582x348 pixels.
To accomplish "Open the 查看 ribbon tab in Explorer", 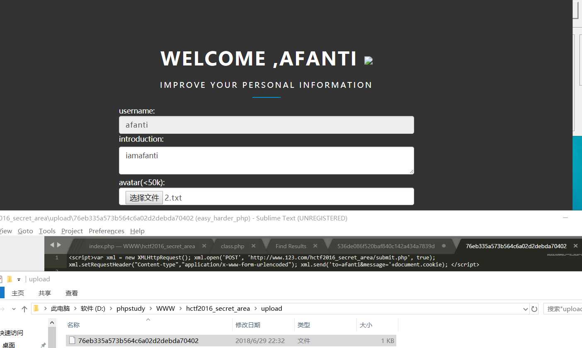I will click(72, 293).
